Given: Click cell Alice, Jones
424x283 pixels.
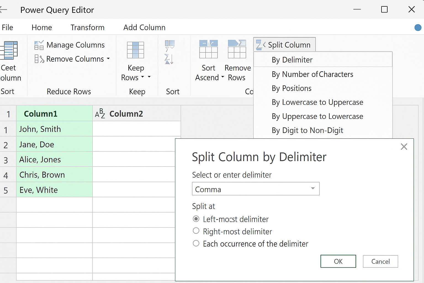Looking at the screenshot, I should pyautogui.click(x=54, y=159).
